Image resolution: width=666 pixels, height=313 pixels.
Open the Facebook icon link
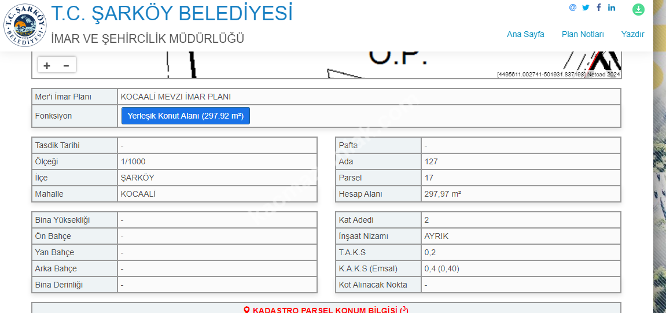click(x=599, y=8)
